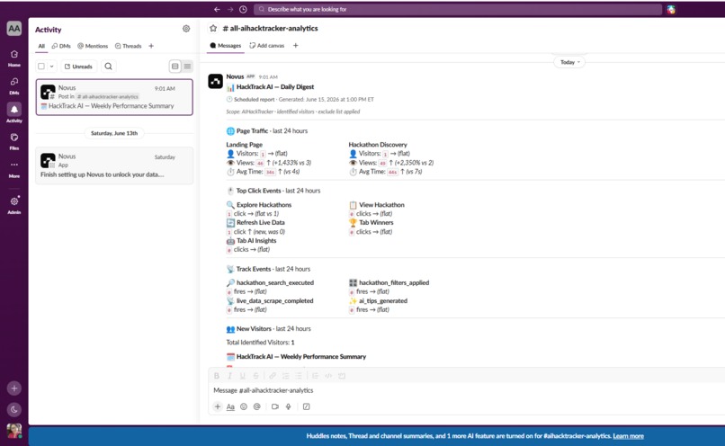Click the 9:01 AM message timestamp

pos(268,77)
